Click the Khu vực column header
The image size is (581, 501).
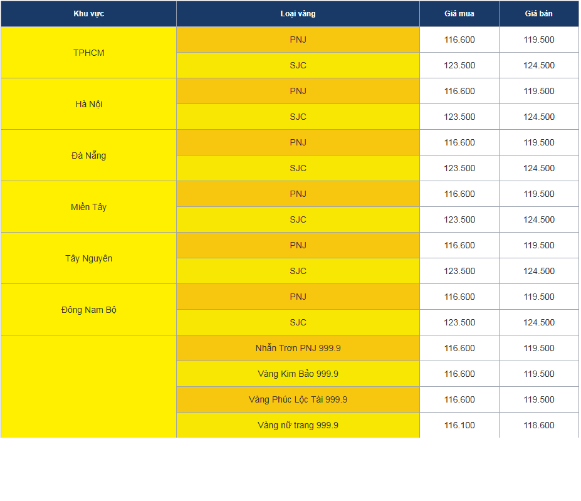[88, 14]
